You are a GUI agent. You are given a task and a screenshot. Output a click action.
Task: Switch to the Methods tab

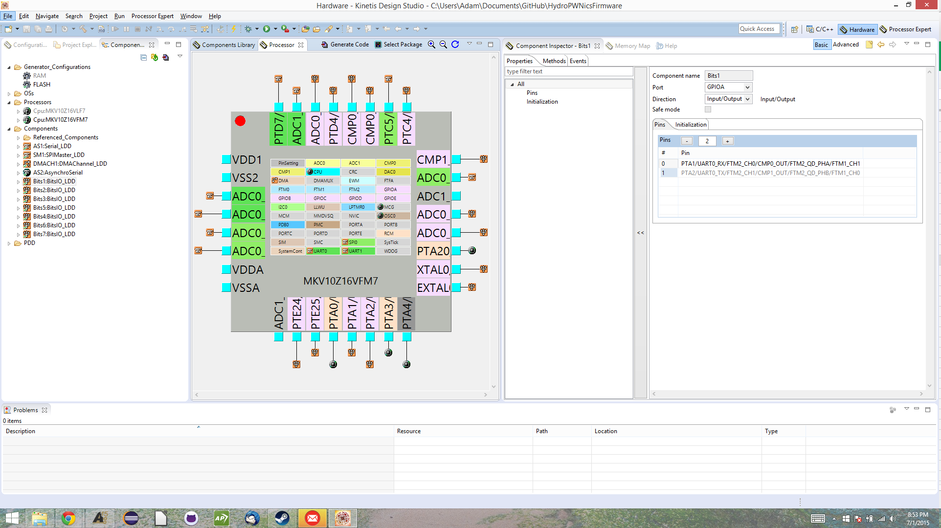click(x=554, y=61)
